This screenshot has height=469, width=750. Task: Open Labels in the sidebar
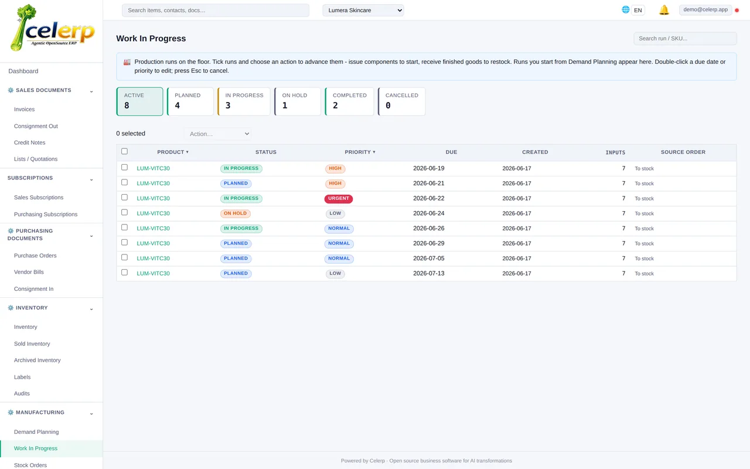22,377
